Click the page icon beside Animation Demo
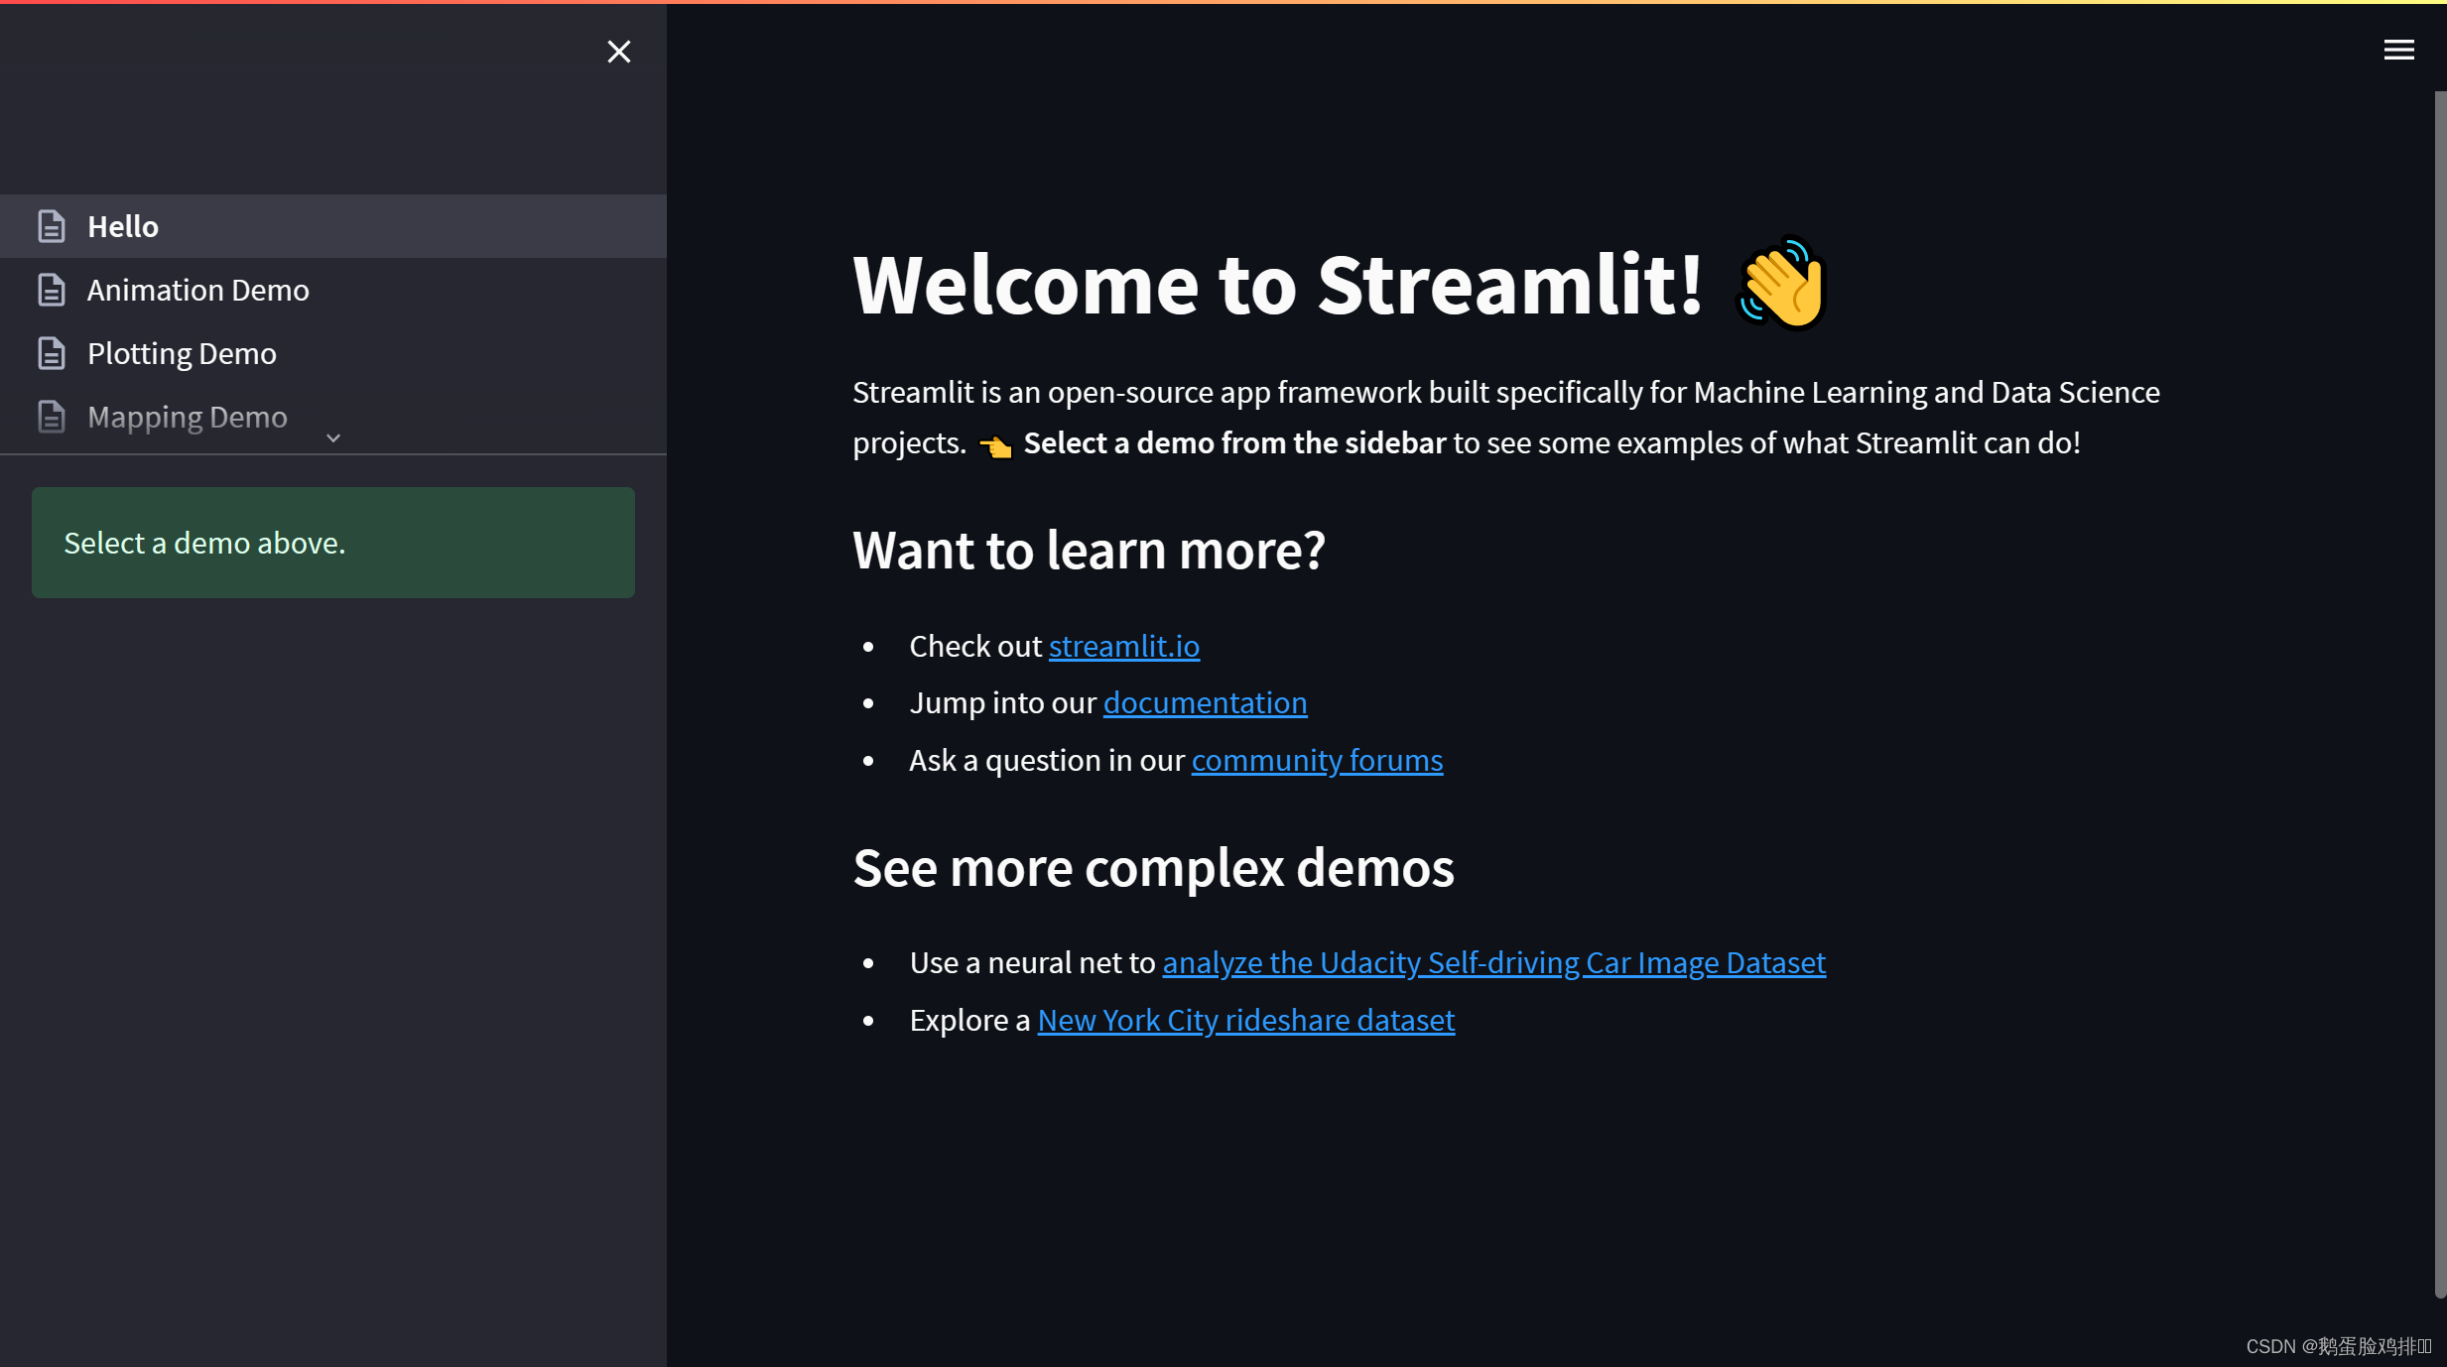The width and height of the screenshot is (2447, 1367). pos(52,290)
